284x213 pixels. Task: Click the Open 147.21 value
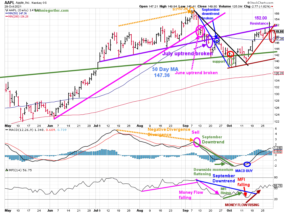point(149,6)
